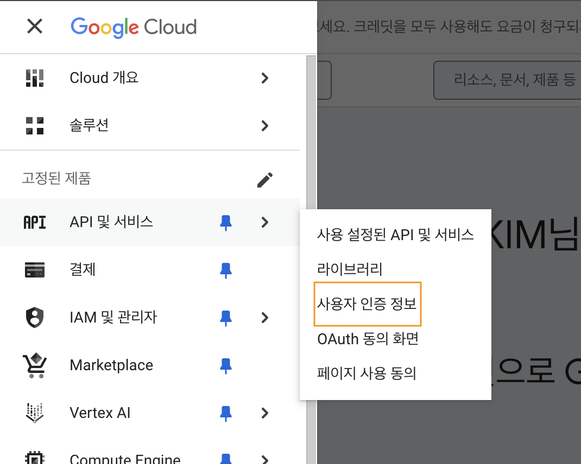Viewport: 581px width, 464px height.
Task: Toggle the pin for IAM 및 관리자
Action: [x=226, y=318]
